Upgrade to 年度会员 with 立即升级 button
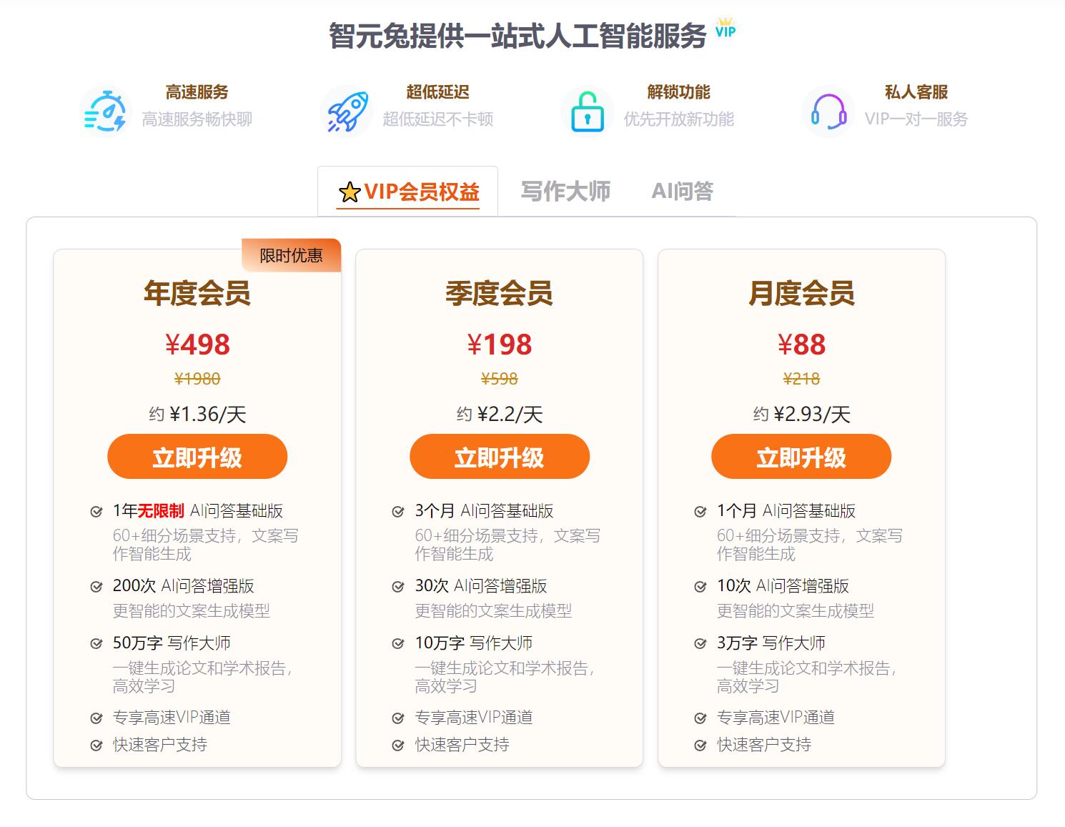The width and height of the screenshot is (1065, 827). coord(197,457)
